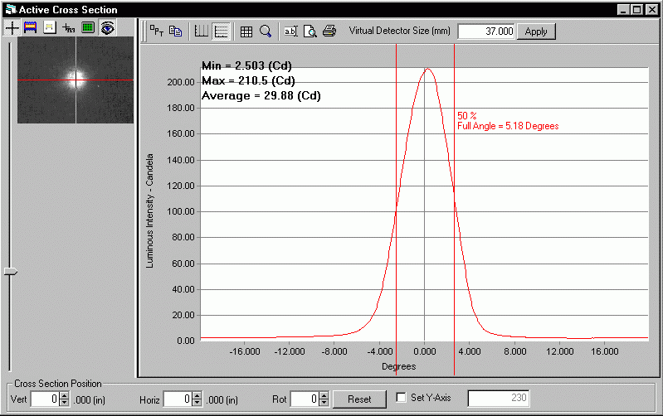Viewport: 663px width, 416px height.
Task: Click the Horiz position input field
Action: tap(178, 399)
